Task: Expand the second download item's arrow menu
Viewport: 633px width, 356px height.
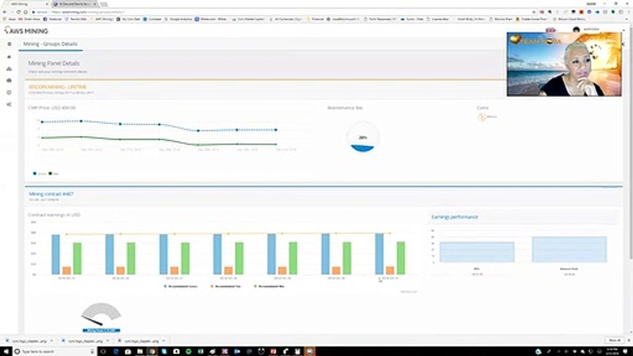Action: pyautogui.click(x=107, y=341)
